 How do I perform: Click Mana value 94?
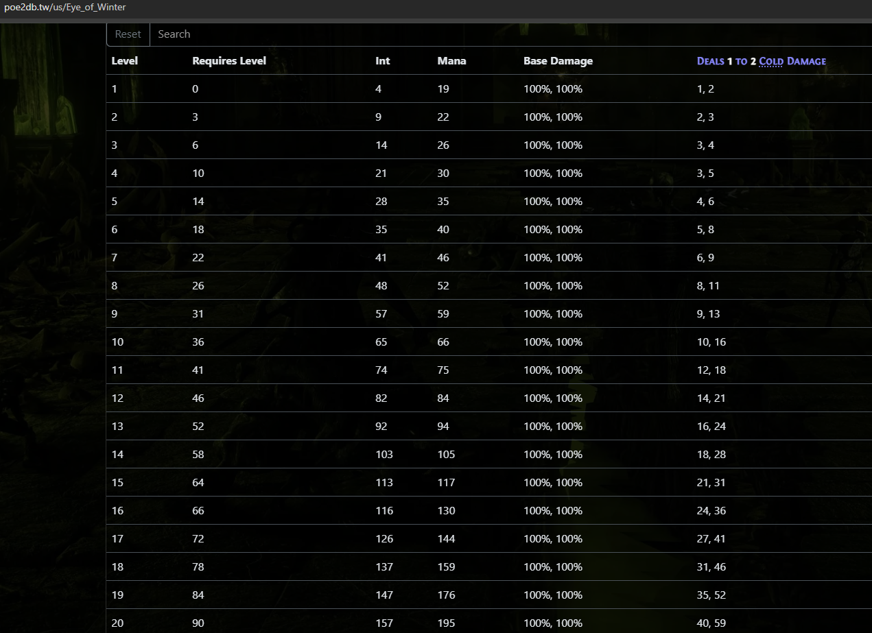[443, 427]
